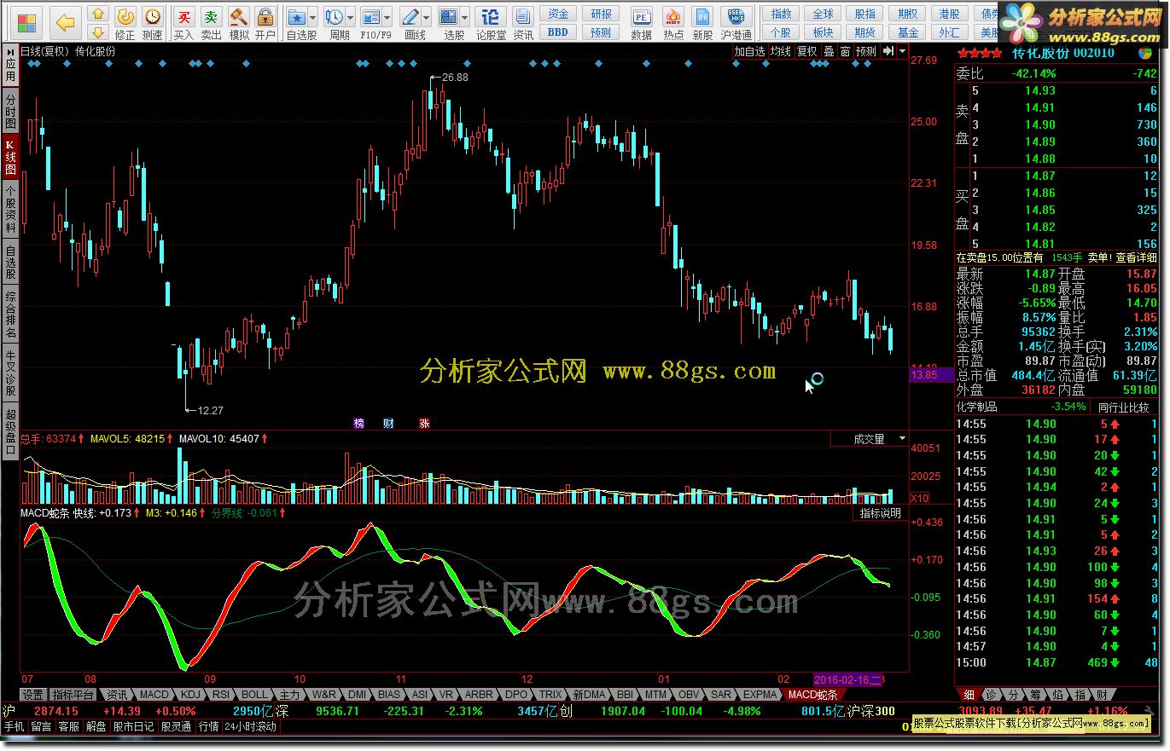
Task: Click the 加自选 button
Action: coord(750,51)
